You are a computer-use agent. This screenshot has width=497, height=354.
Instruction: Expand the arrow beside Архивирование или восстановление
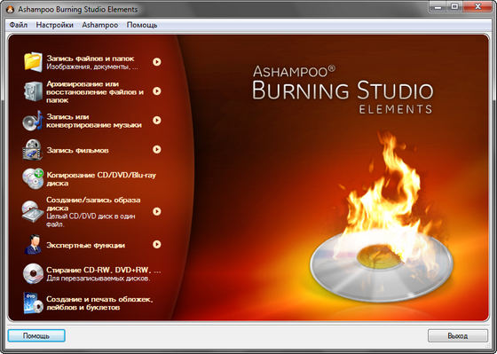pyautogui.click(x=156, y=91)
